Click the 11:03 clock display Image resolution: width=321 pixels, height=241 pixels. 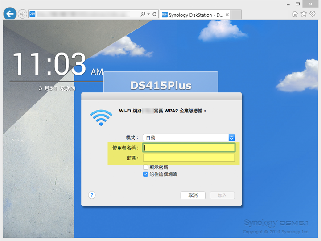(49, 64)
